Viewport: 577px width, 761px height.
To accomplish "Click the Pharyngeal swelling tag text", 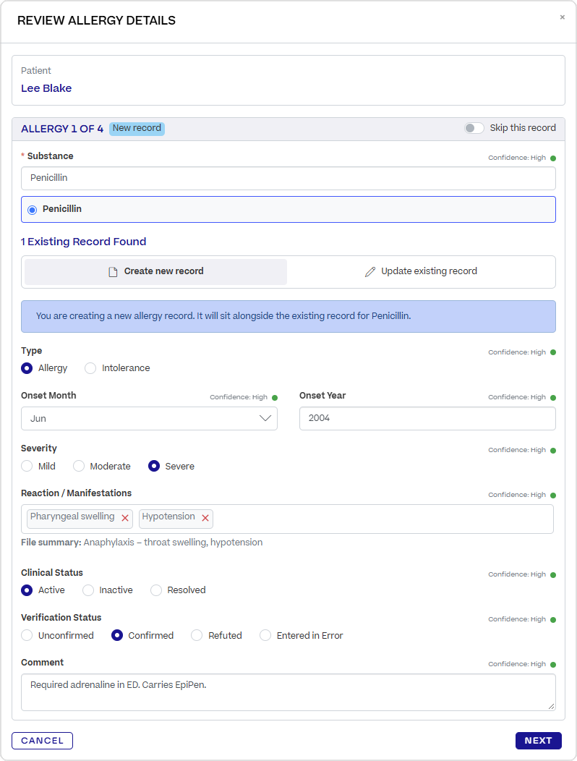I will click(x=72, y=516).
